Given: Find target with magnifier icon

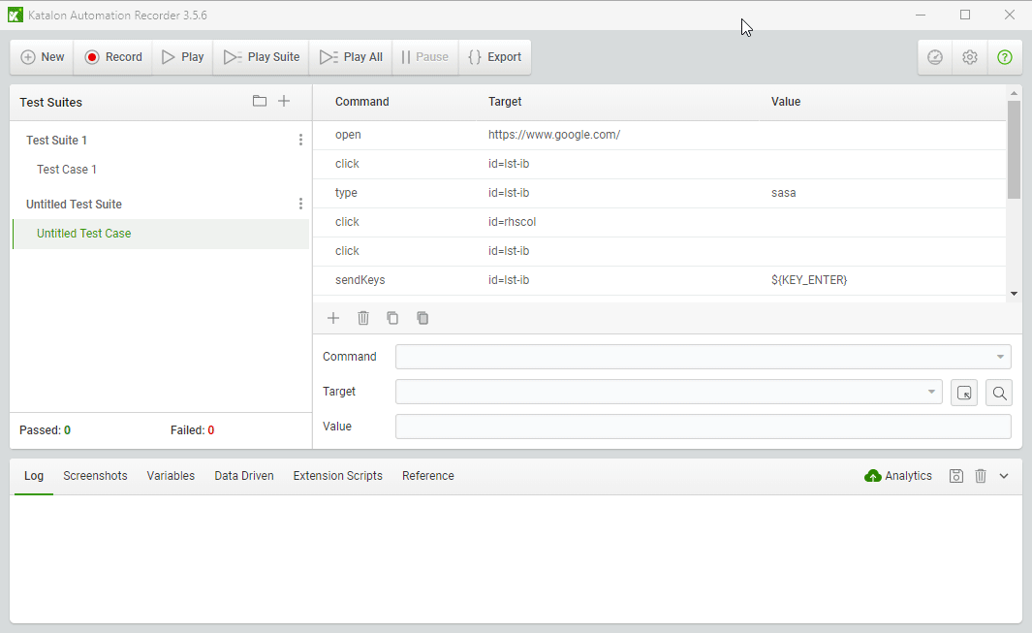Looking at the screenshot, I should tap(999, 393).
